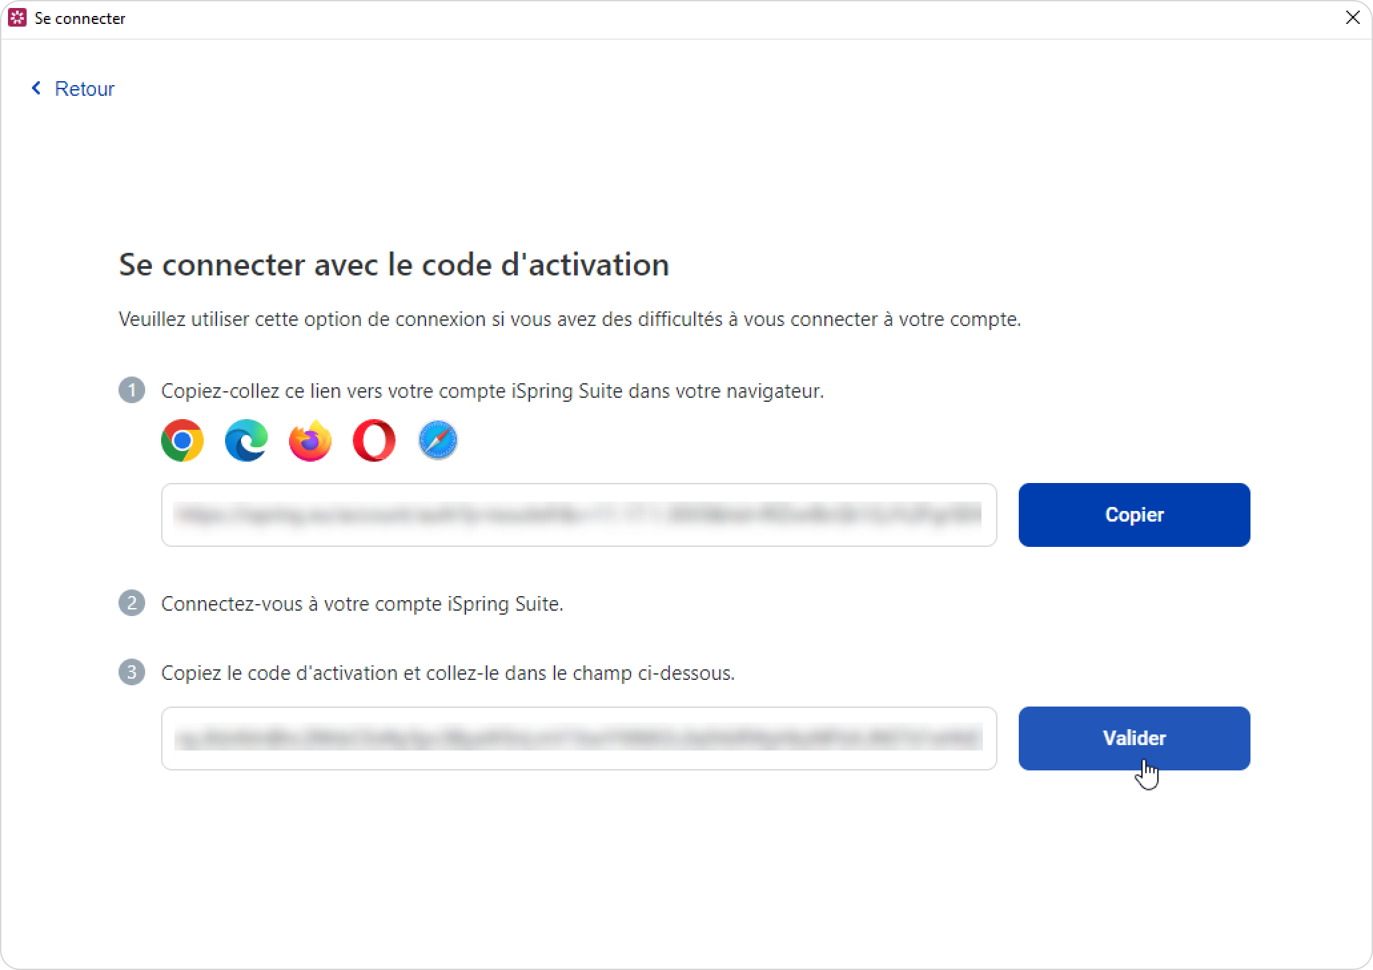This screenshot has width=1373, height=970.
Task: Click the step 1 number badge
Action: coord(132,391)
